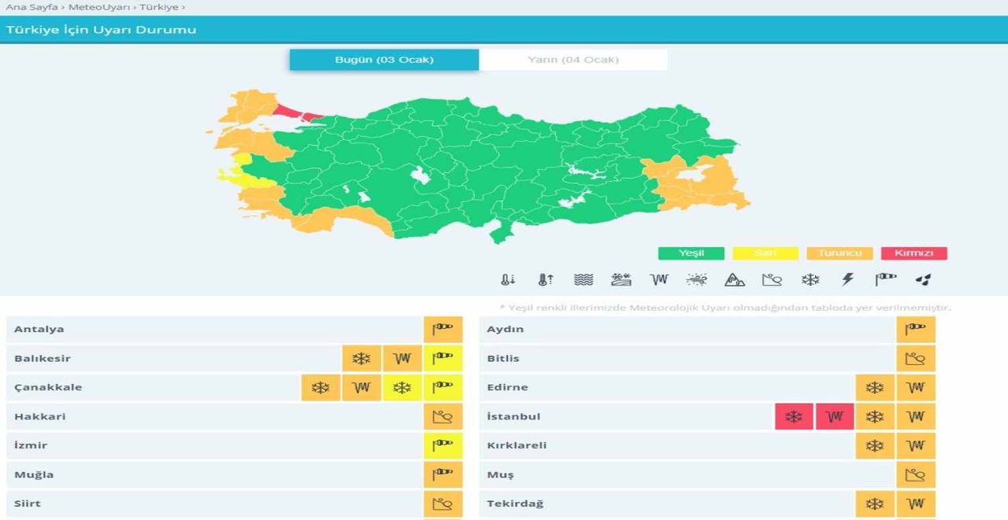Click the Çanakkale row name
The height and width of the screenshot is (520, 1008).
(48, 387)
